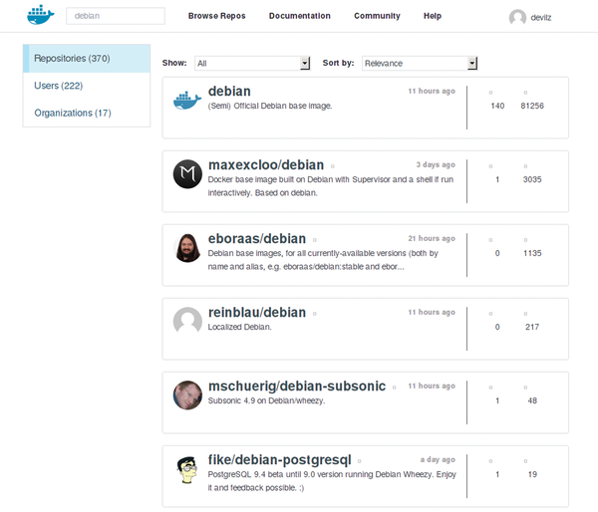Open Browse Repos menu item
The width and height of the screenshot is (598, 512).
coord(216,16)
